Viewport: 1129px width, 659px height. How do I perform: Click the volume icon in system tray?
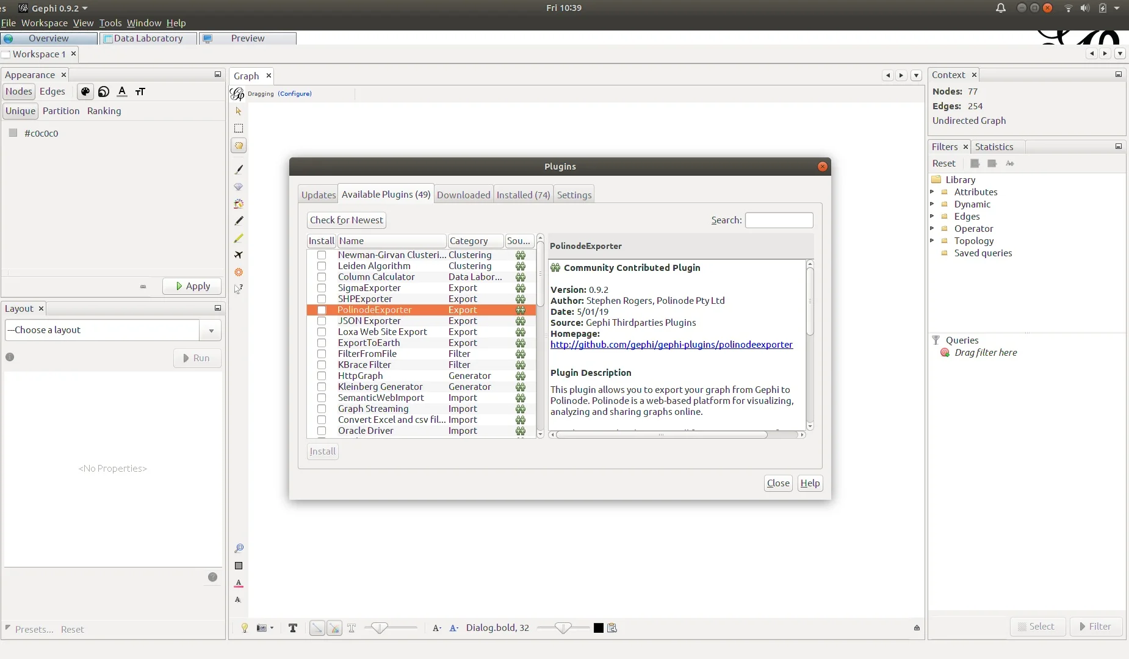(1085, 8)
